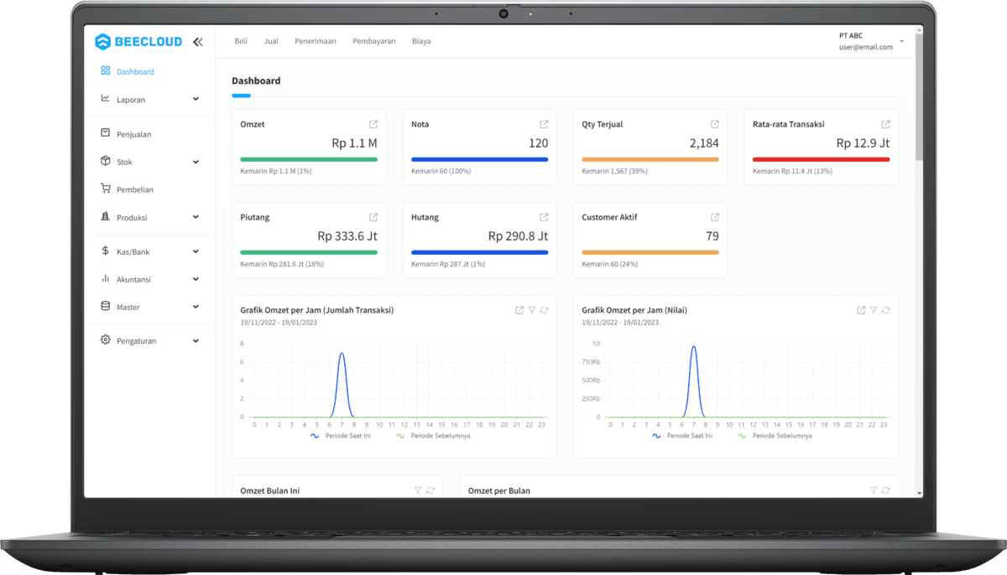
Task: Filter the Omzet per Jam Nilai chart
Action: [874, 310]
